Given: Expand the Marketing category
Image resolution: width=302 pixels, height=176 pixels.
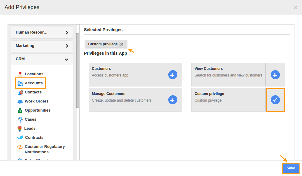Looking at the screenshot, I should pyautogui.click(x=42, y=46).
